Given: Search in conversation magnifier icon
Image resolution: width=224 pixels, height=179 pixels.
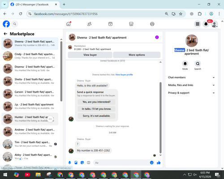Looking at the screenshot, I should pyautogui.click(x=198, y=64).
